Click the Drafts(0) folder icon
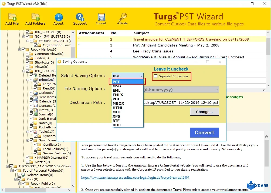The width and height of the screenshot is (271, 193). pos(35,110)
